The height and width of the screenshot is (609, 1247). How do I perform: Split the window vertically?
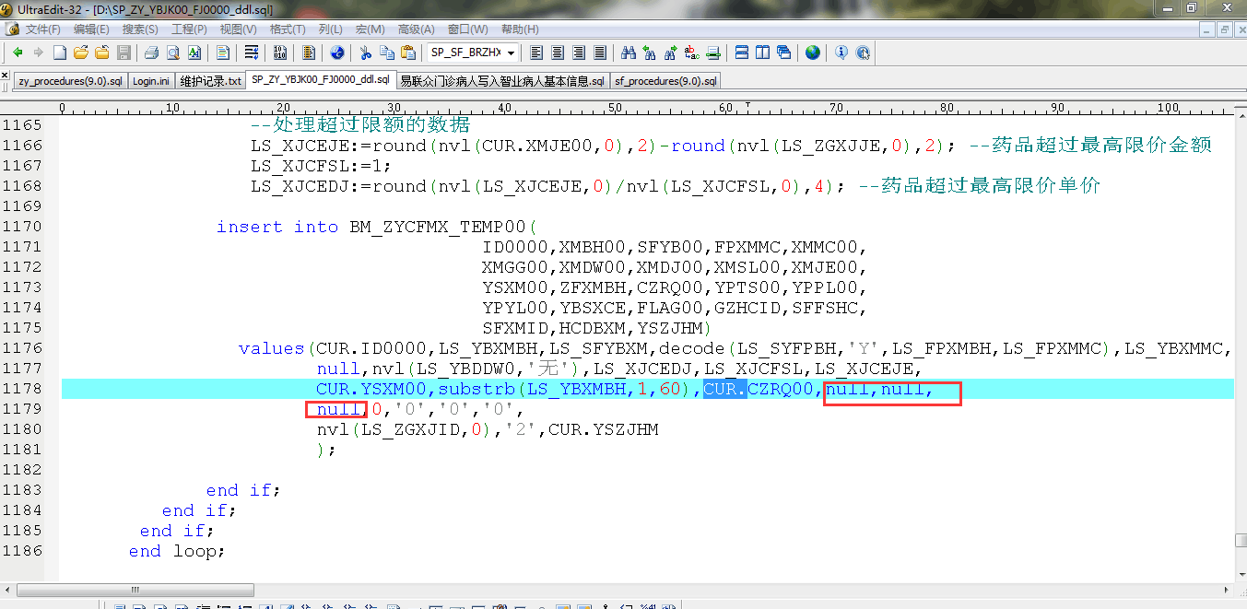(763, 53)
